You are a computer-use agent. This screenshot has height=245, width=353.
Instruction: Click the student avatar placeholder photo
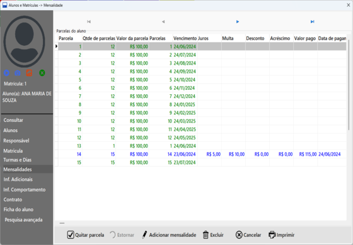pyautogui.click(x=25, y=41)
